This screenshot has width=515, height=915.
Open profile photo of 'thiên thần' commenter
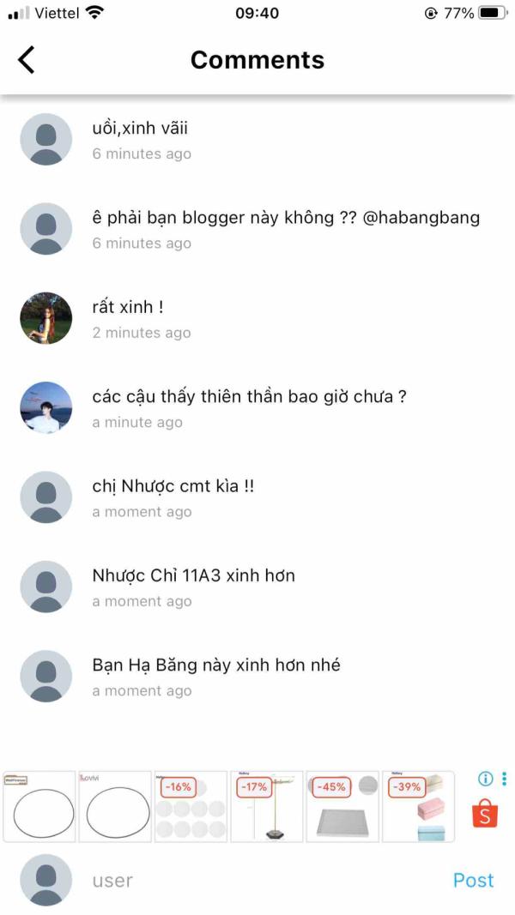(x=46, y=407)
